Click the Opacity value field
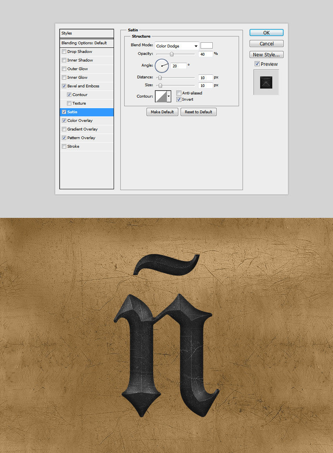 206,54
